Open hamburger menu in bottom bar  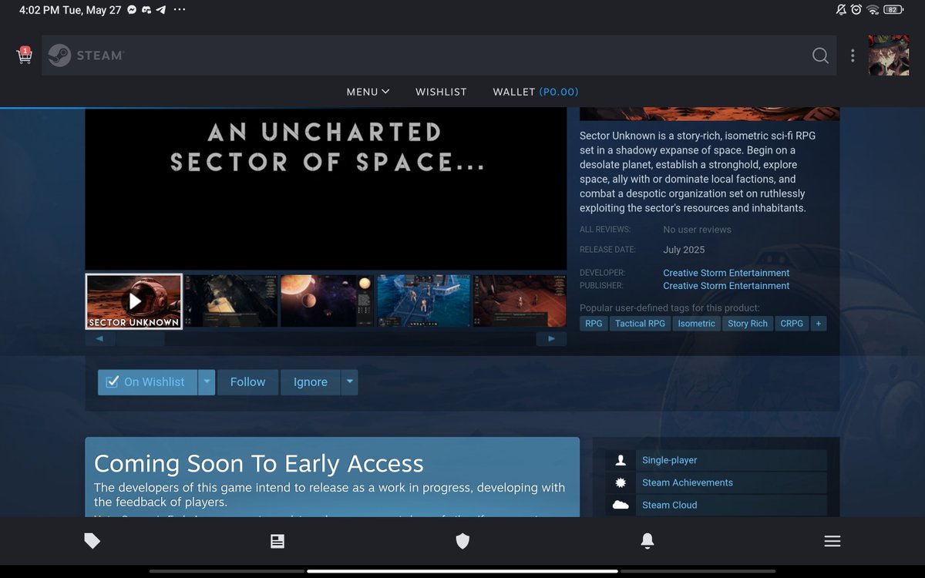(832, 542)
